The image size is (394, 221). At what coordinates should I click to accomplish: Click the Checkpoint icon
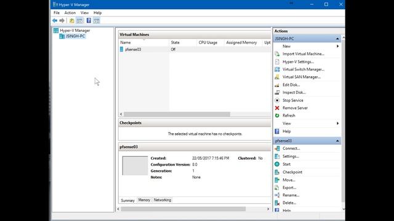click(x=277, y=172)
